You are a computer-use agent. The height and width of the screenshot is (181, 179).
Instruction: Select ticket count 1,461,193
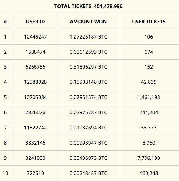pos(149,97)
